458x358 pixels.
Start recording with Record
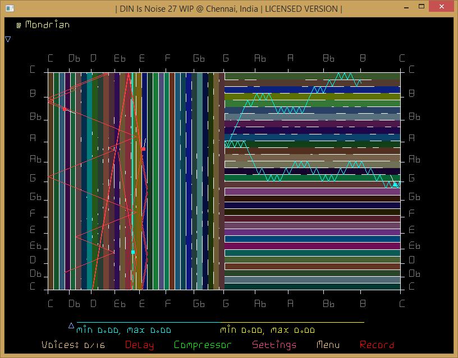tap(377, 345)
